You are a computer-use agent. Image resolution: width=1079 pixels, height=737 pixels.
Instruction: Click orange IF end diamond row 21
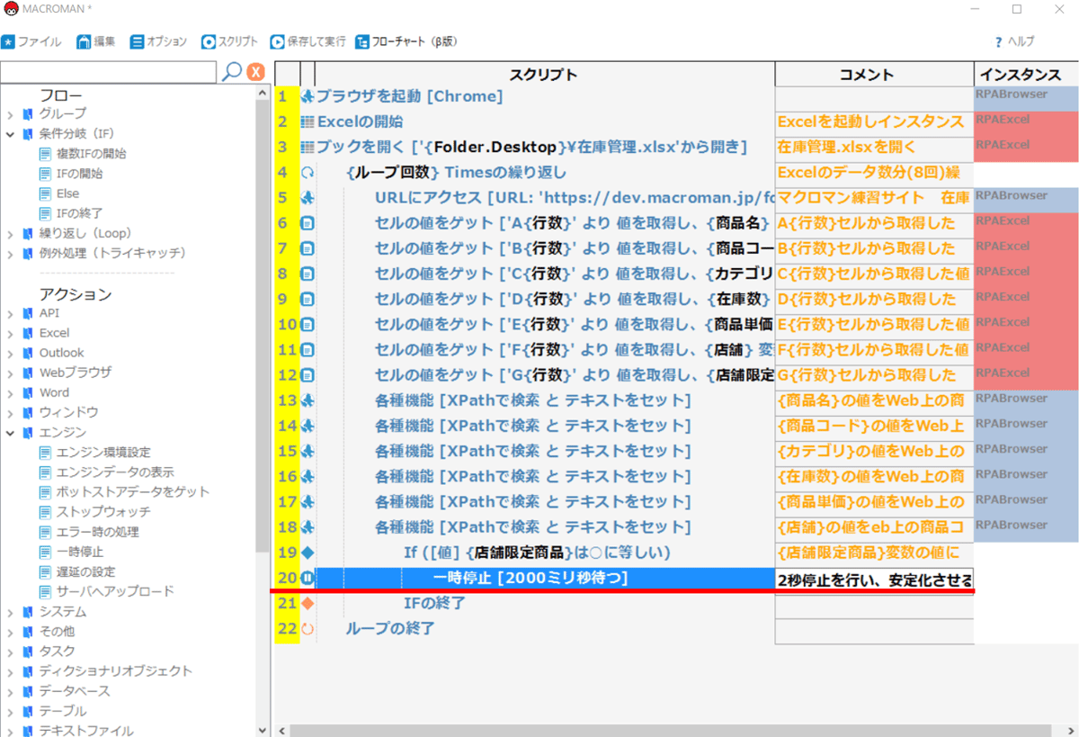click(308, 603)
